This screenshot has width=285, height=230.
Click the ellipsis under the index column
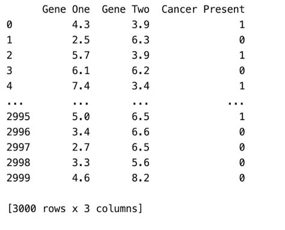click(x=15, y=104)
